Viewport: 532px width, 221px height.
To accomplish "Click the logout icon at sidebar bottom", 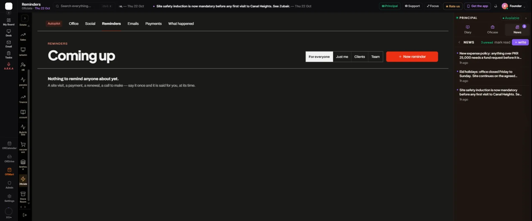I will [25, 215].
